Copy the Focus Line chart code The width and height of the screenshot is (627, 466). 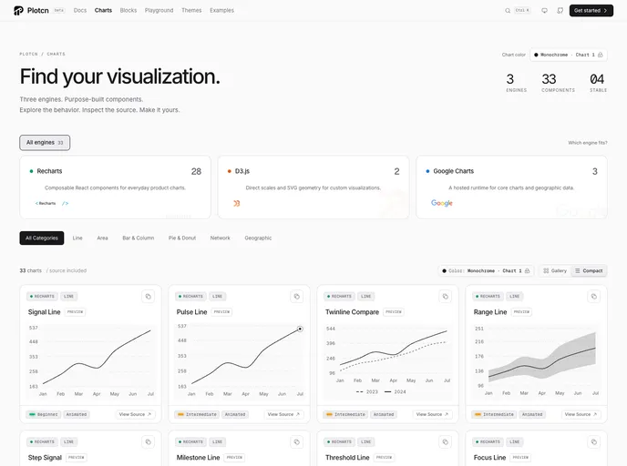tap(594, 441)
